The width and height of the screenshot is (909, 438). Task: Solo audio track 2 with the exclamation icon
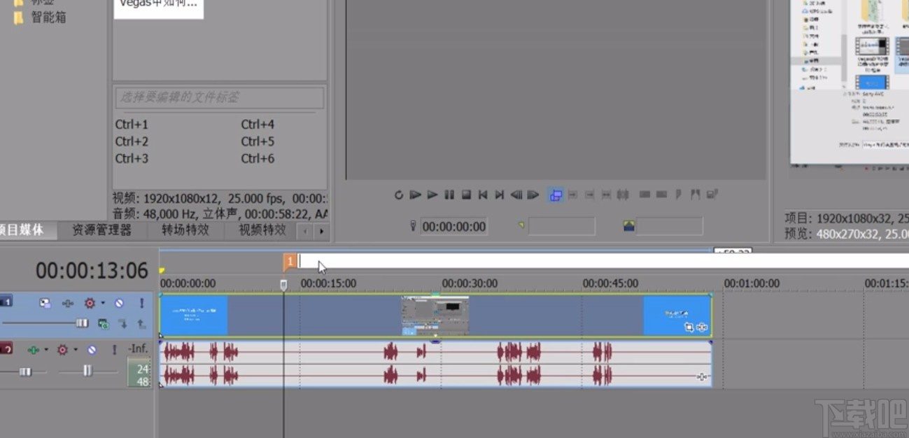[114, 349]
